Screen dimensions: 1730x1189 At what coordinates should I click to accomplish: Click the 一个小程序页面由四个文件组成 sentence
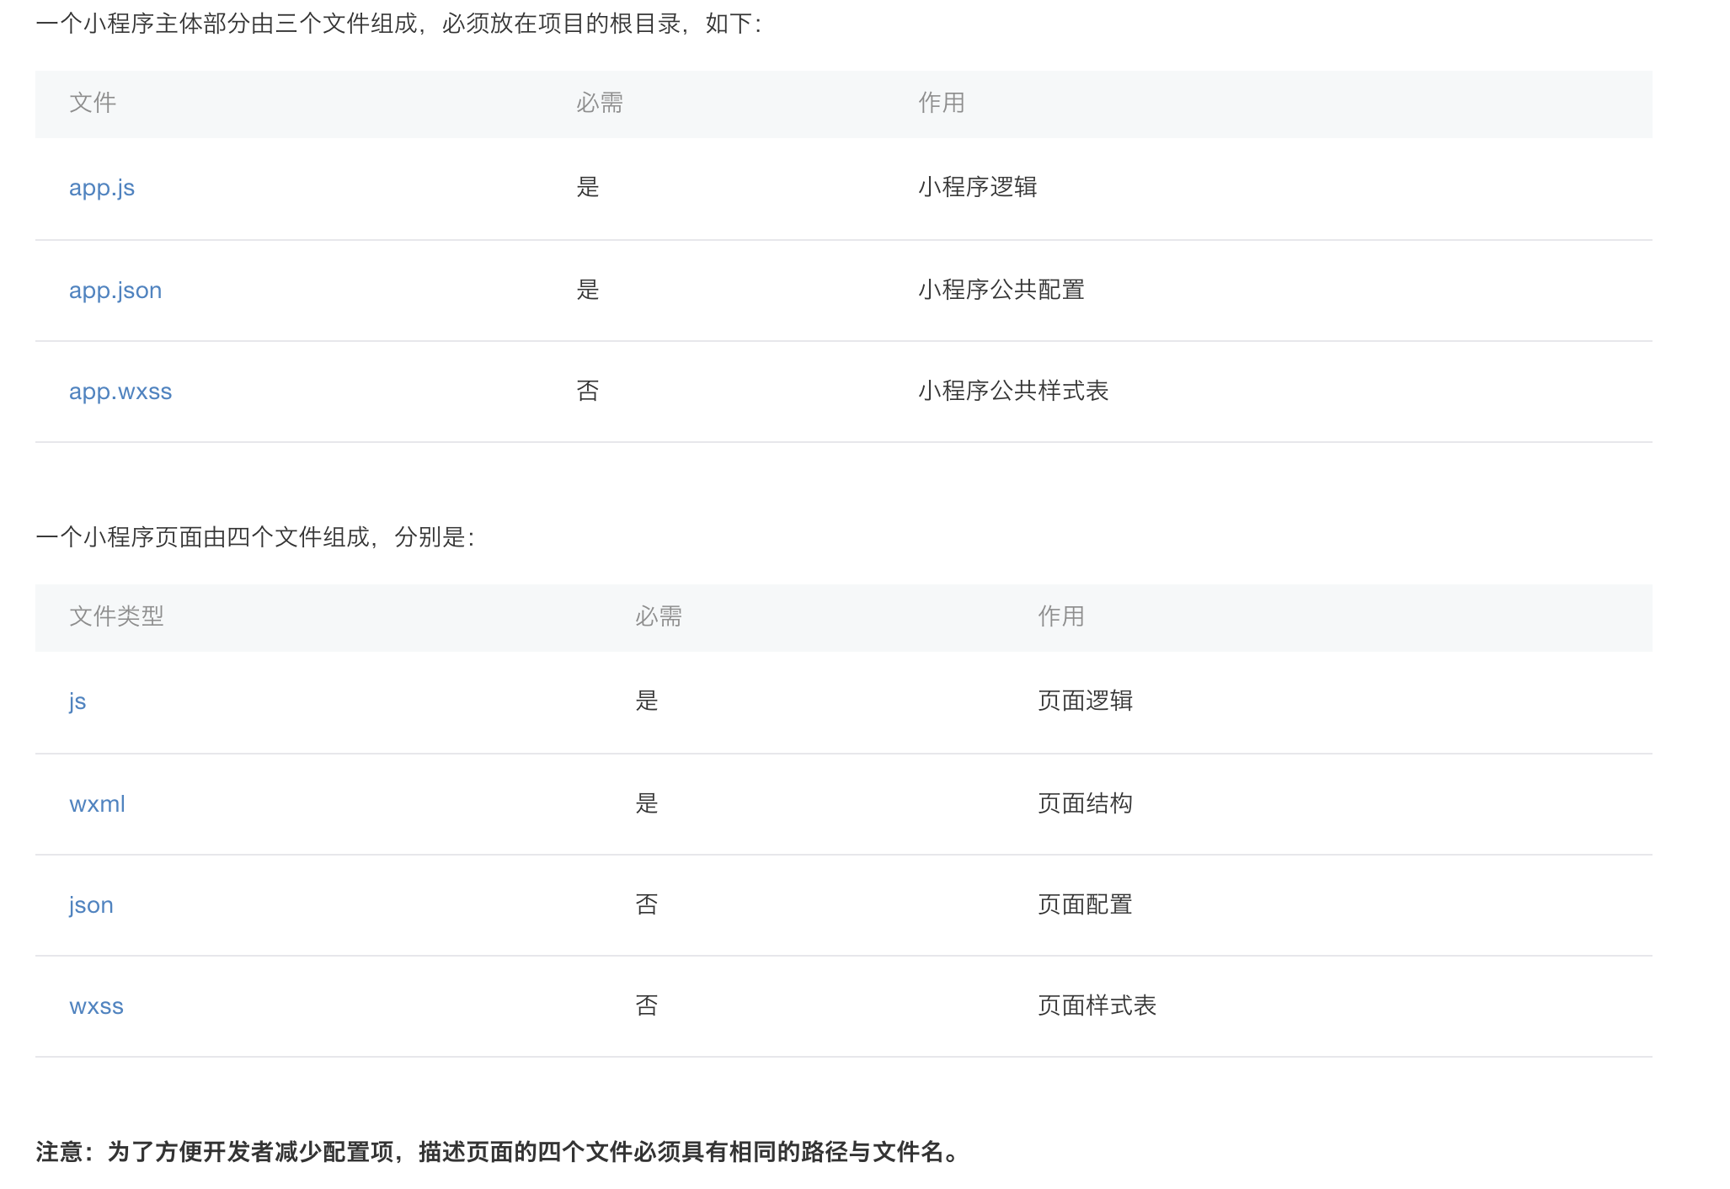point(255,537)
